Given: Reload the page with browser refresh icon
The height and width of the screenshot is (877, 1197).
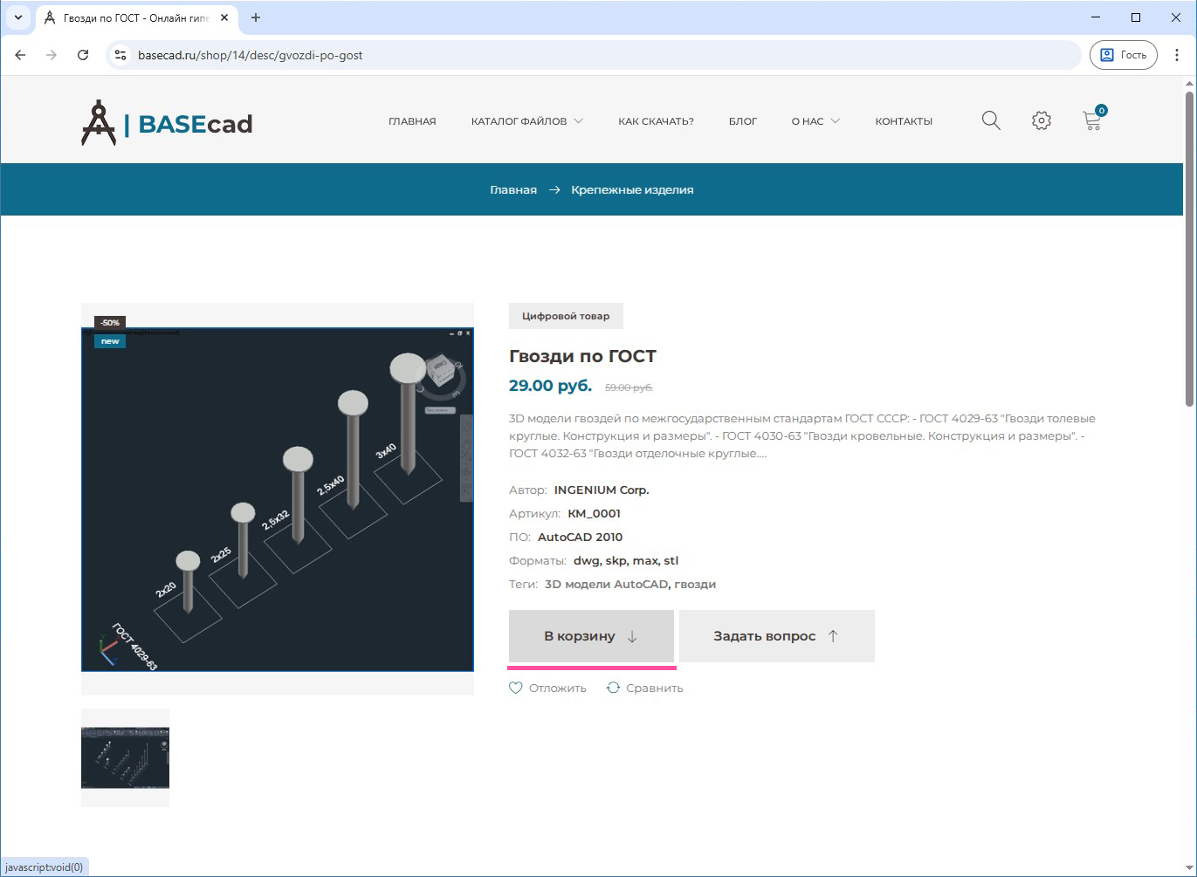Looking at the screenshot, I should pos(83,55).
